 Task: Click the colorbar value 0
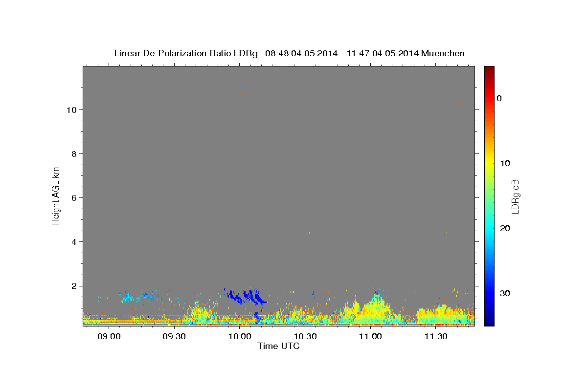click(x=499, y=98)
